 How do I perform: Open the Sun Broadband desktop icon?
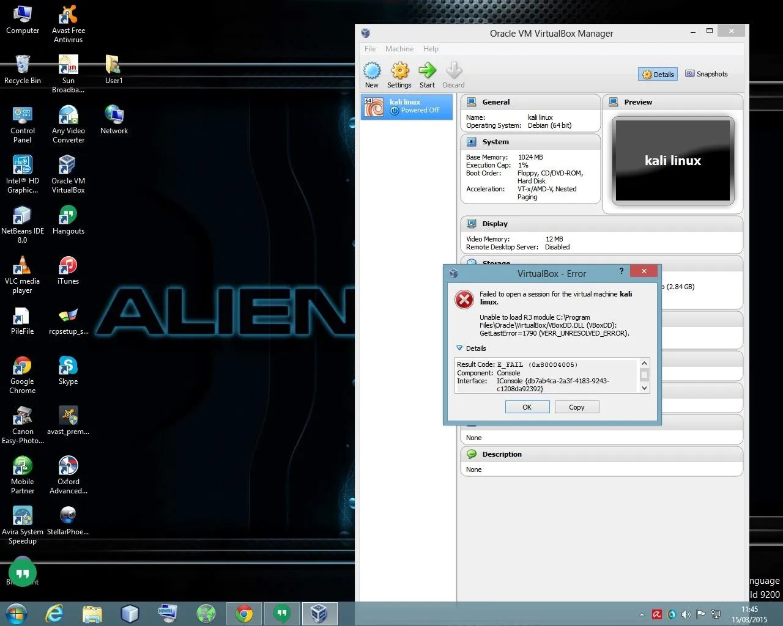coord(69,75)
